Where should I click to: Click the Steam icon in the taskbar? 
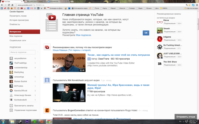[20, 121]
